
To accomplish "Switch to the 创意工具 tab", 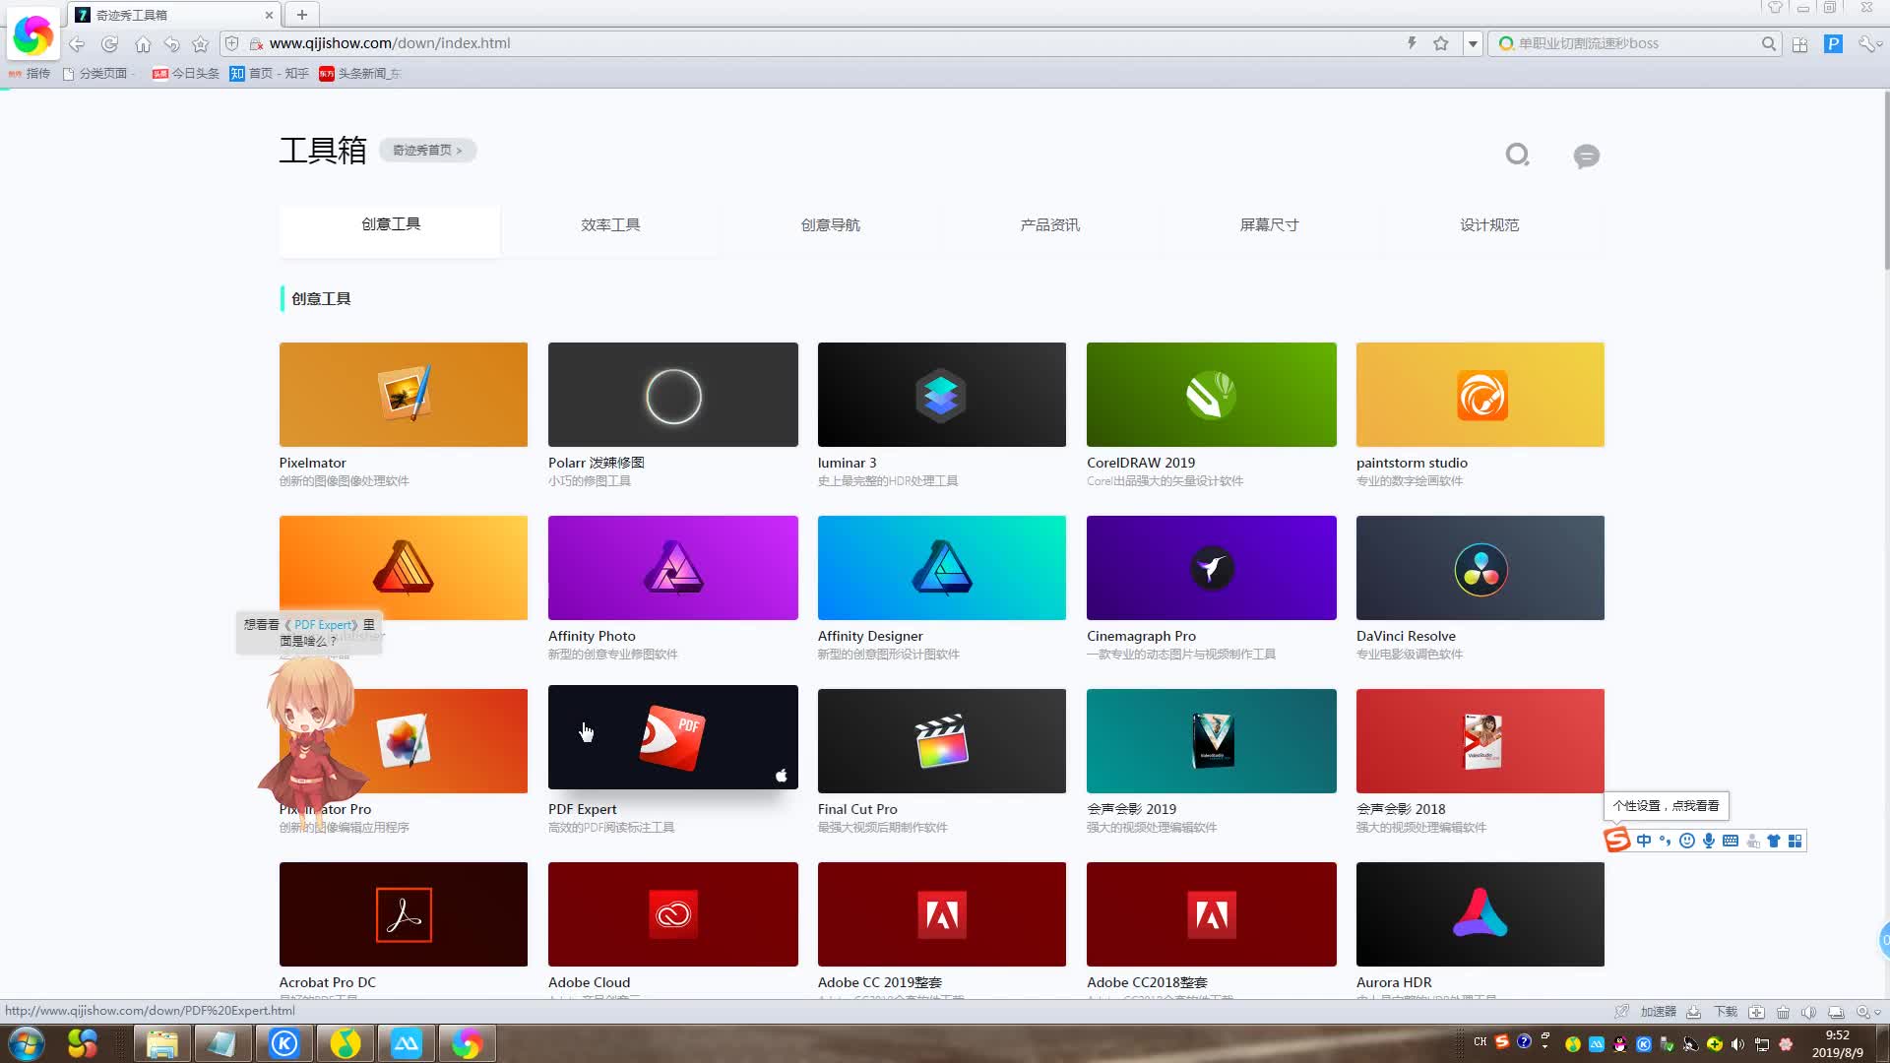I will 390,224.
